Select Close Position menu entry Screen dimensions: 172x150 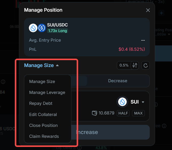click(x=43, y=125)
